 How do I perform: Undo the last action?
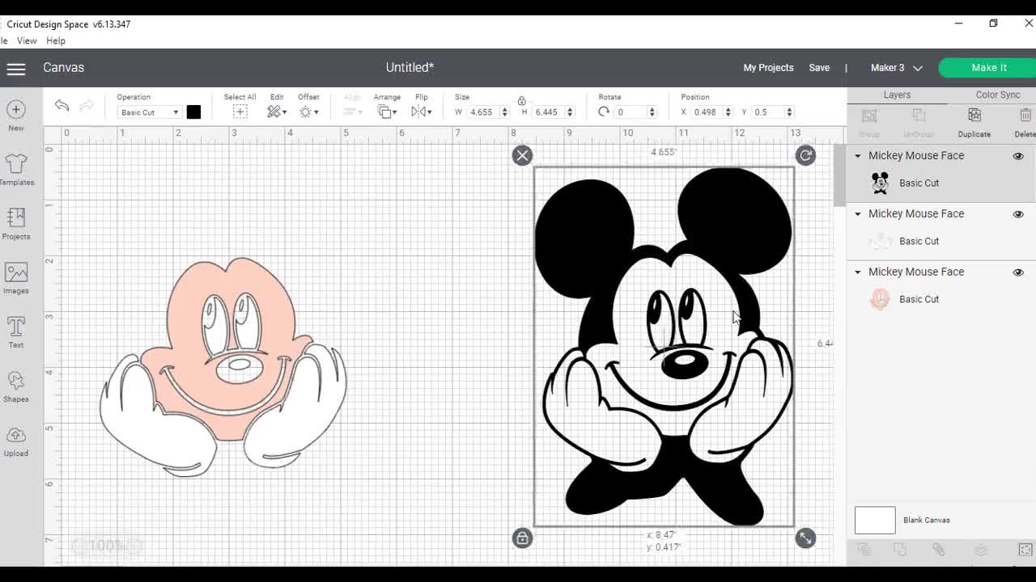(x=62, y=106)
